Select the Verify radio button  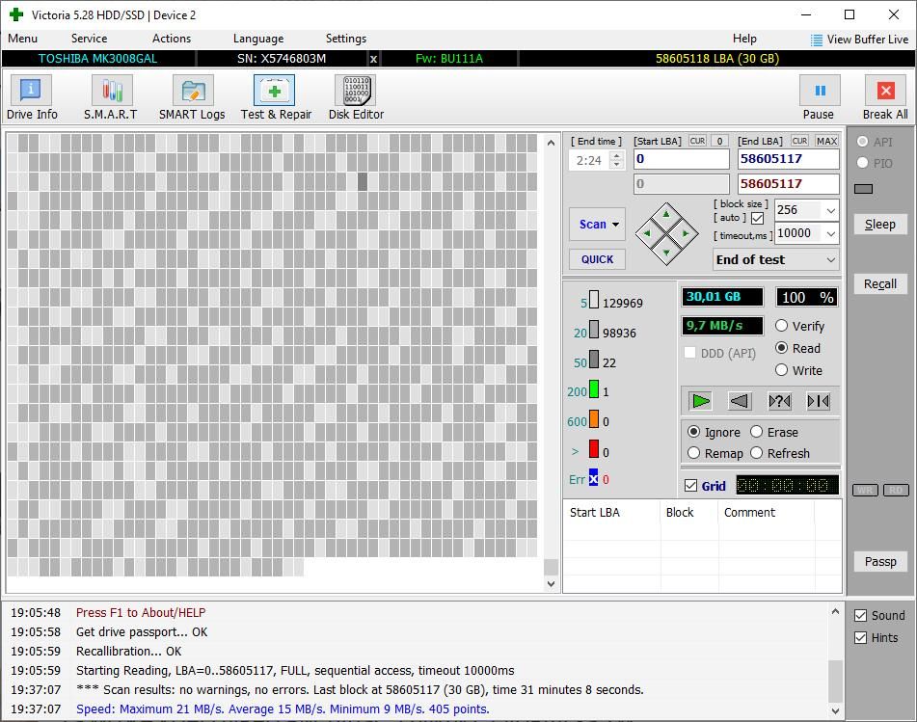tap(781, 326)
